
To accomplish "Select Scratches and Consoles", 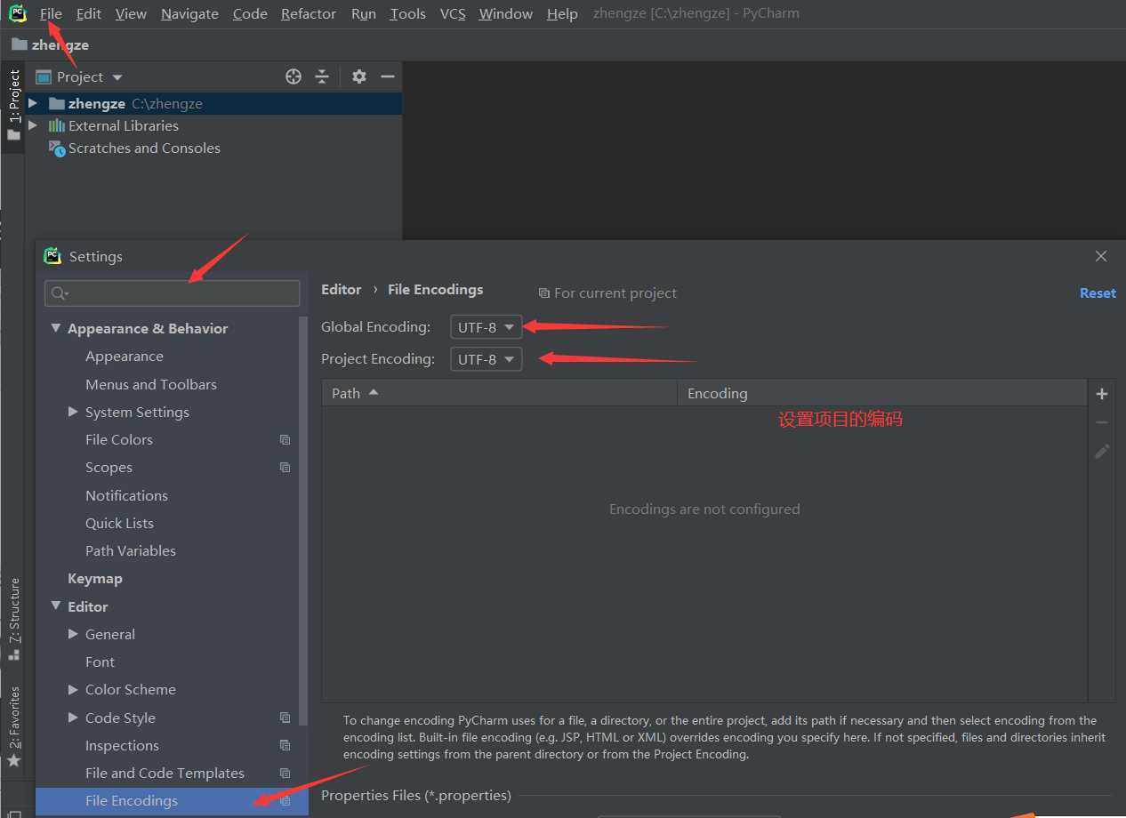I will click(144, 148).
